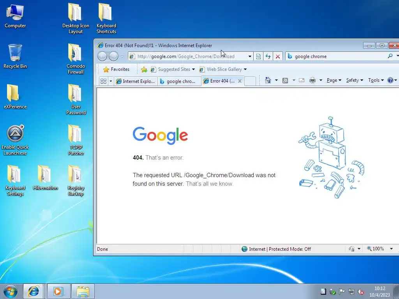Switch to the Internet Explorer tab
The height and width of the screenshot is (299, 399).
click(x=136, y=81)
